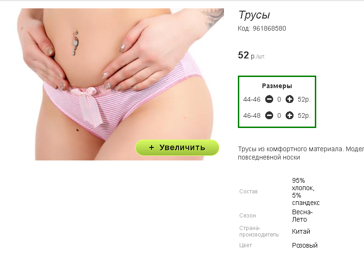The height and width of the screenshot is (262, 364).
Task: Decrease quantity for size 44-46
Action: coord(269,99)
